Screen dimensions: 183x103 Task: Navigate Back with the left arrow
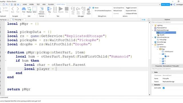(13, 9)
